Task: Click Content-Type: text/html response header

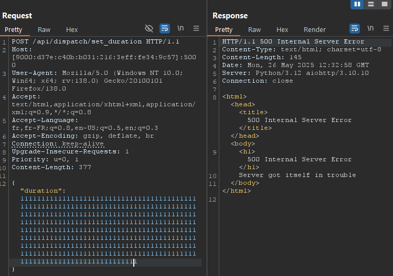Action: click(302, 49)
